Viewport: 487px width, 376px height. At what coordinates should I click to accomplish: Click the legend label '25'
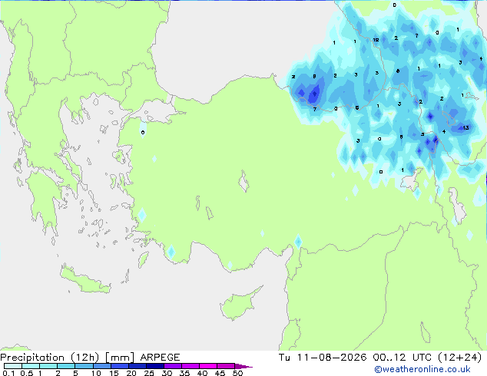(149, 373)
